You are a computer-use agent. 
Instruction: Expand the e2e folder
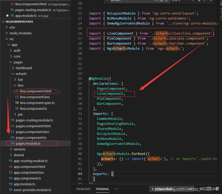pyautogui.click(x=7, y=27)
